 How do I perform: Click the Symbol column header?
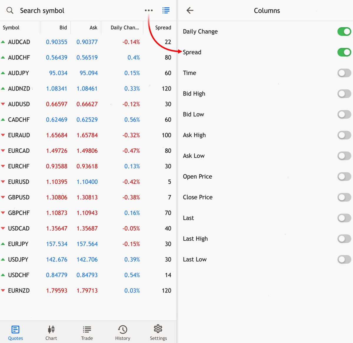(11, 28)
